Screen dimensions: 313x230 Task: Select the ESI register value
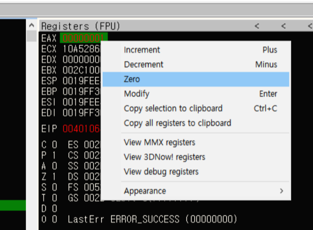point(81,102)
